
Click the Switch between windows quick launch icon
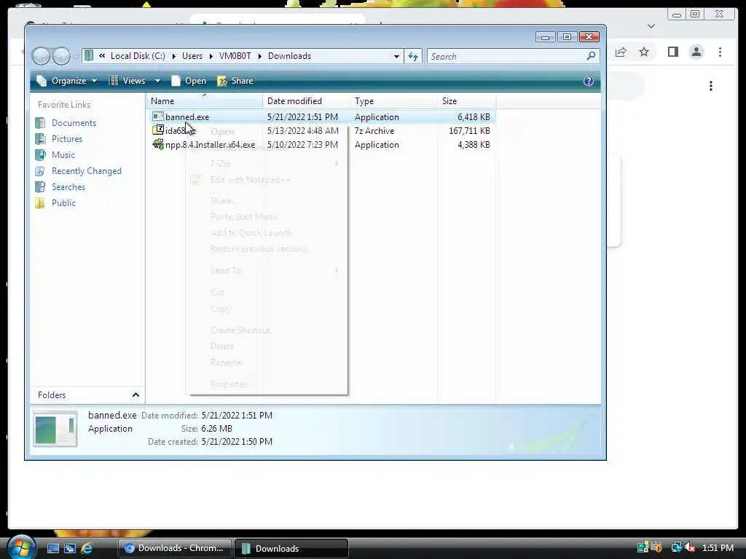pyautogui.click(x=70, y=548)
